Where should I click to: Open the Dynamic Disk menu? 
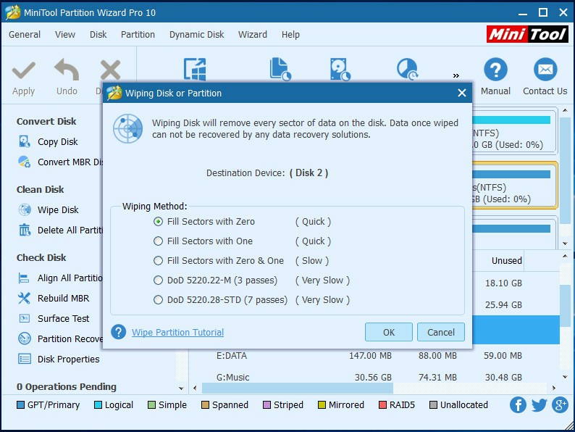196,35
